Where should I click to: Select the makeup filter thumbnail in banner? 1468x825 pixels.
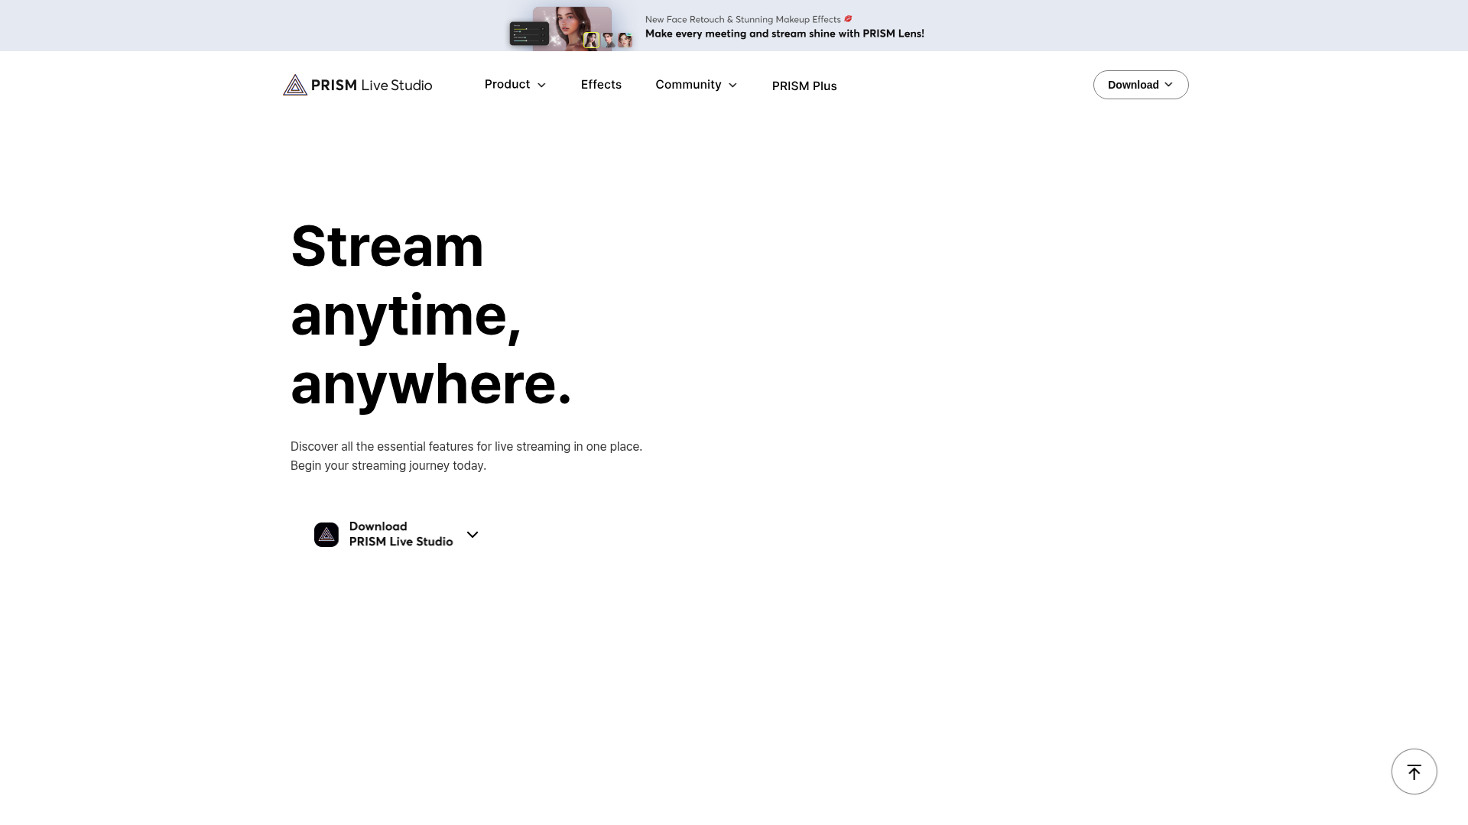625,40
